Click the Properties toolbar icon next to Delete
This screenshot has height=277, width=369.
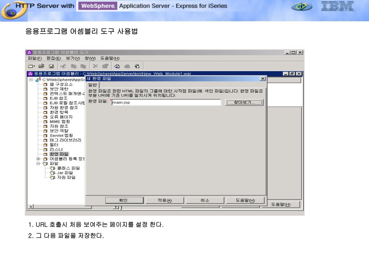(105, 66)
